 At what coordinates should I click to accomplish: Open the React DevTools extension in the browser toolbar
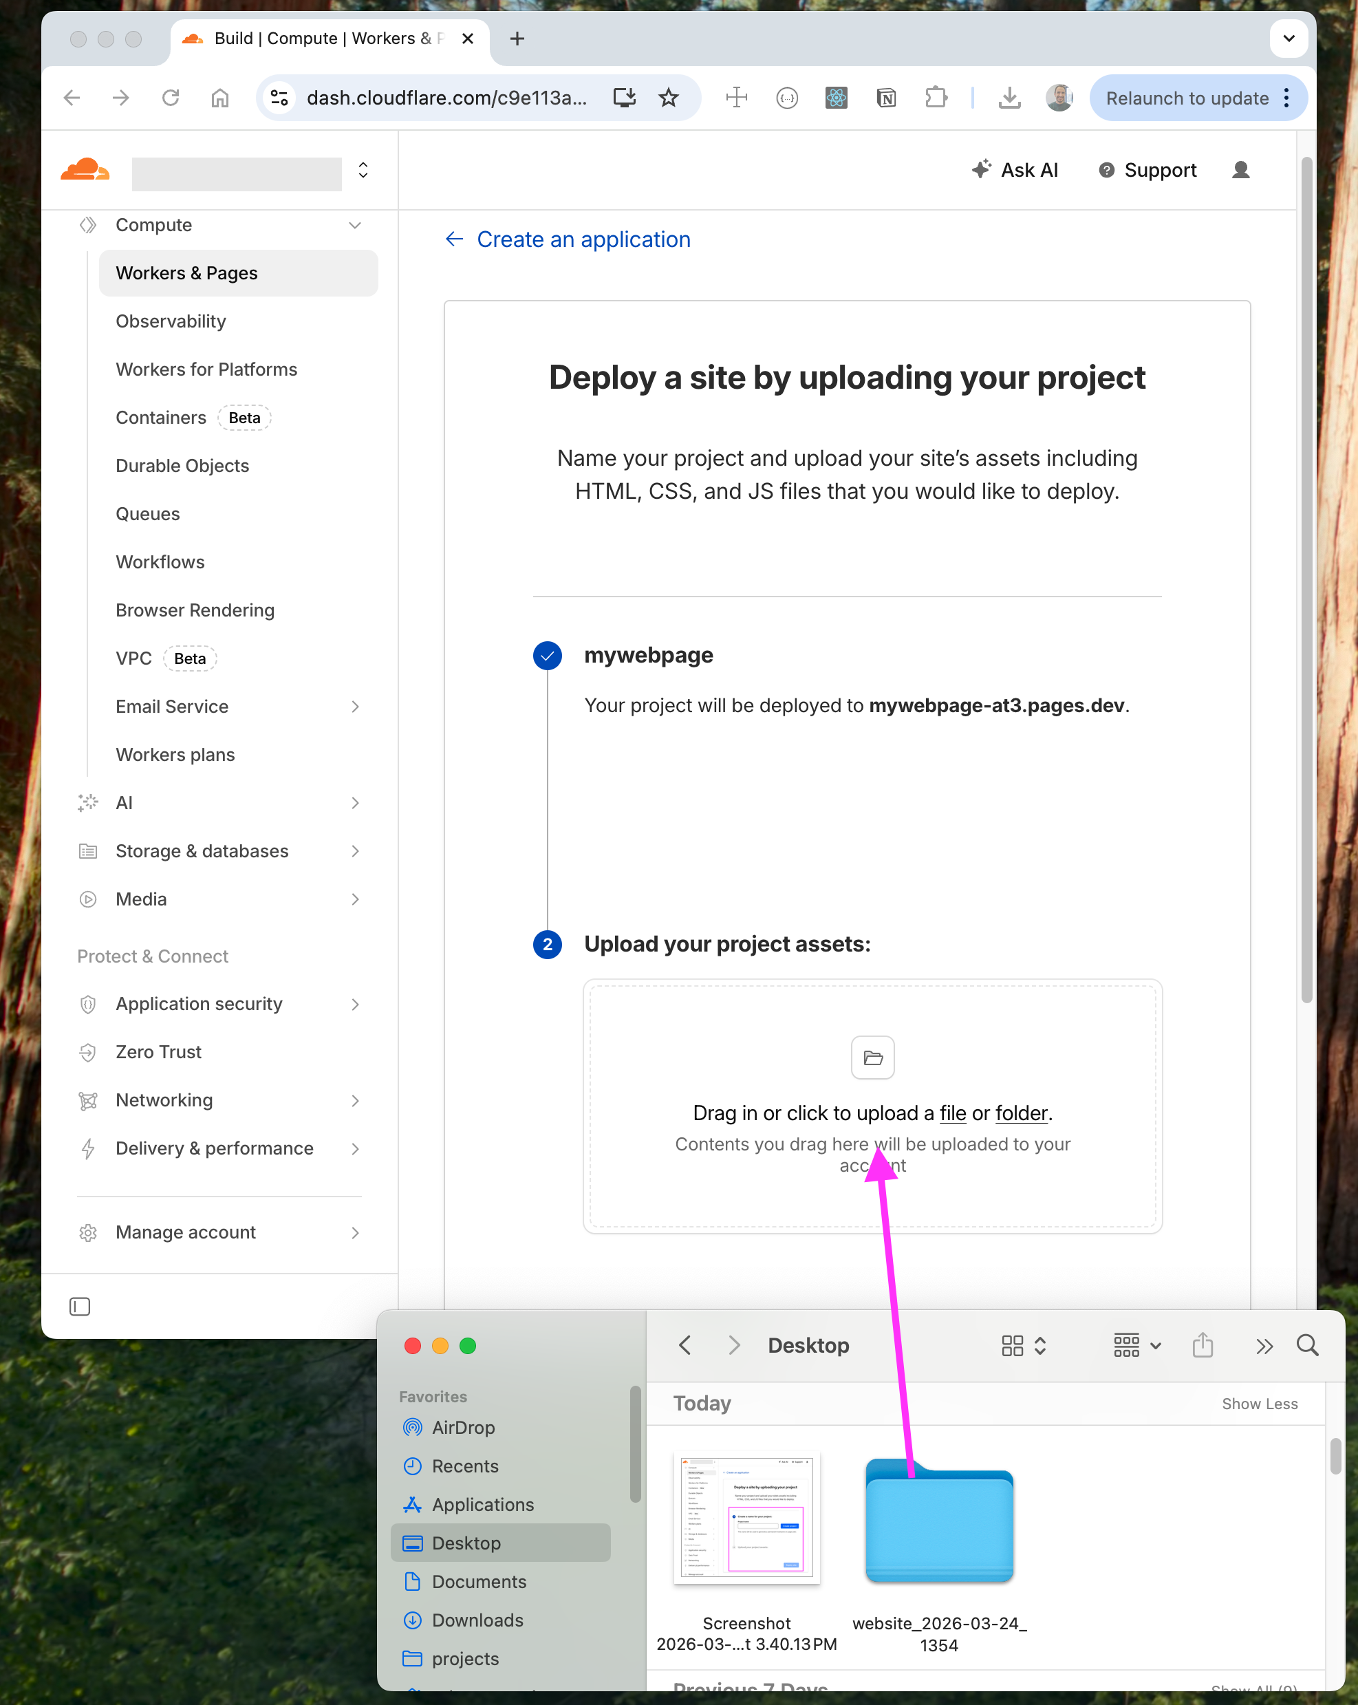pyautogui.click(x=837, y=98)
